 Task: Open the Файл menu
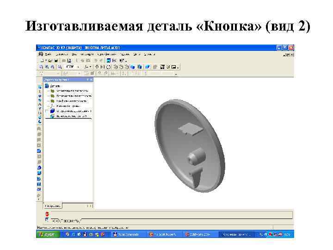pyautogui.click(x=48, y=54)
